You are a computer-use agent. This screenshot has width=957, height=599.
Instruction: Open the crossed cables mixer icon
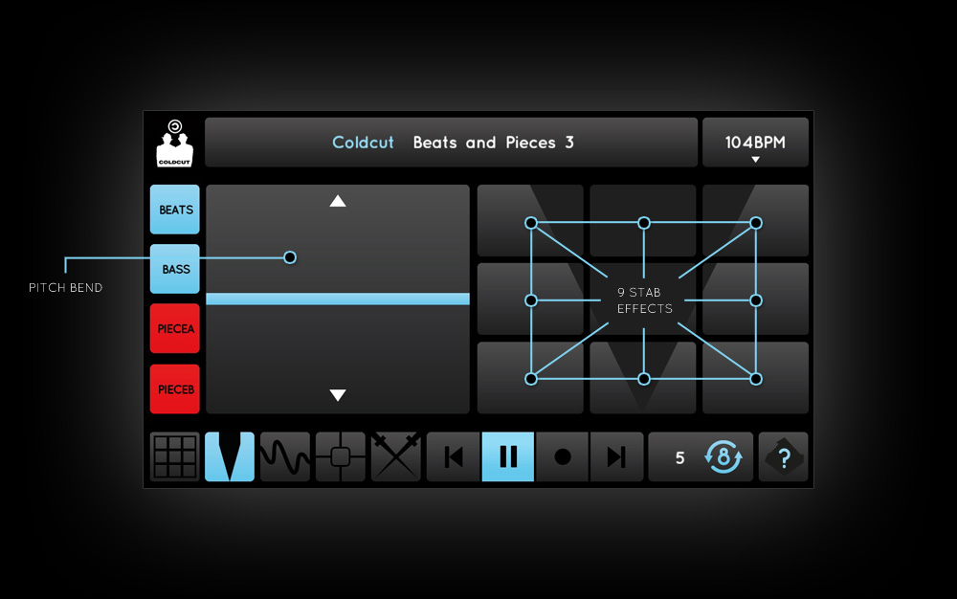[396, 456]
